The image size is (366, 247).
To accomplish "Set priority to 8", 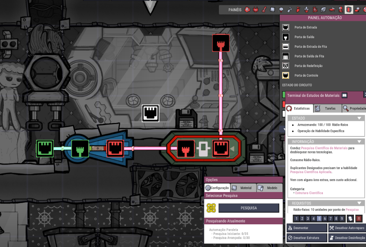I will point(336,218).
